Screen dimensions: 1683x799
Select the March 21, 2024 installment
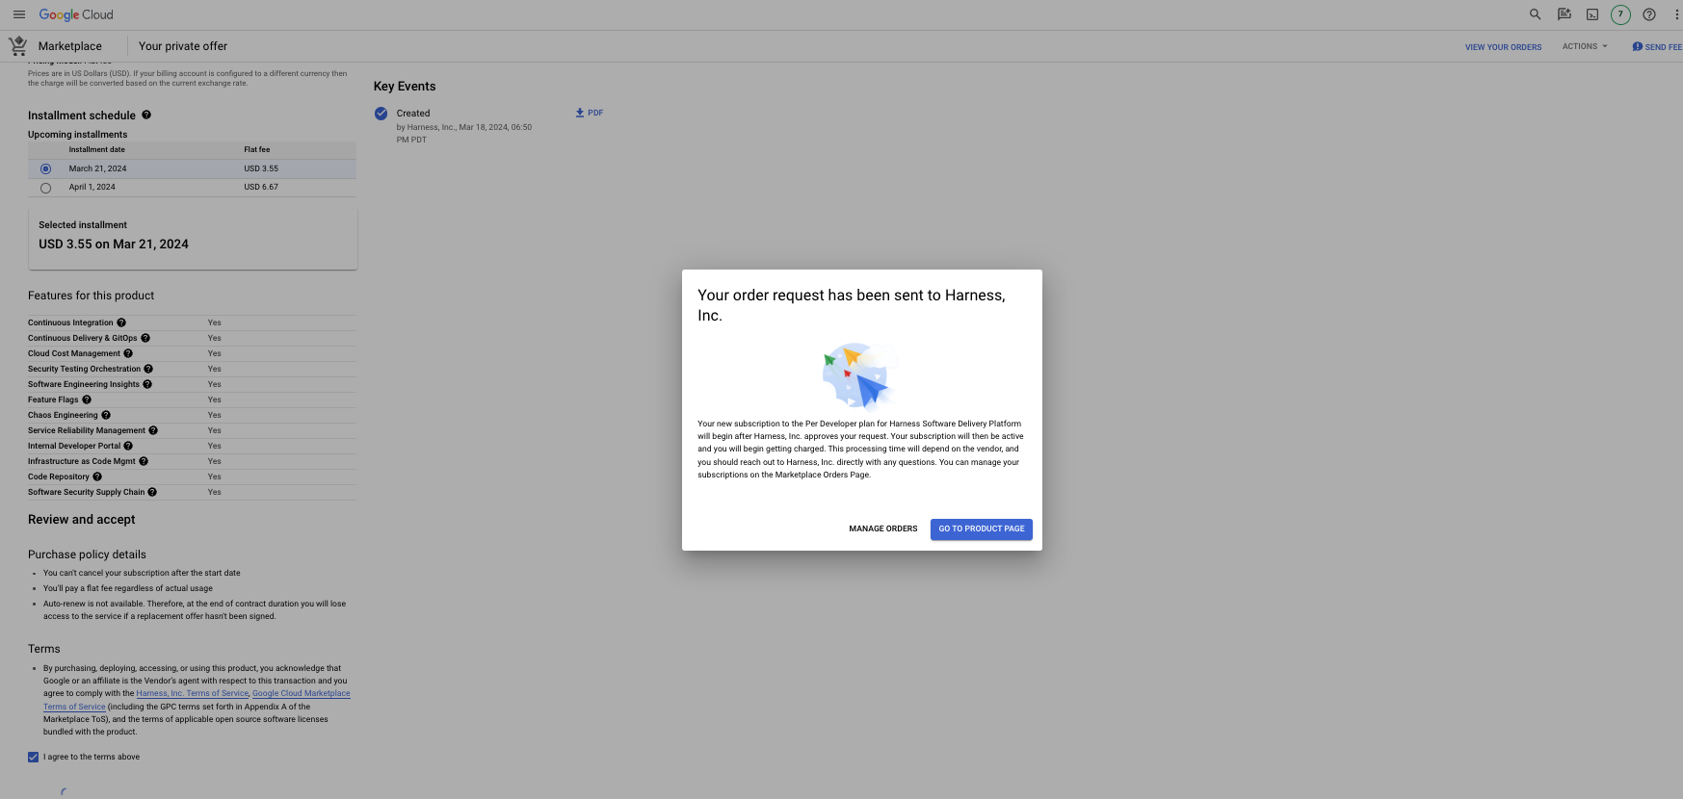pyautogui.click(x=45, y=169)
